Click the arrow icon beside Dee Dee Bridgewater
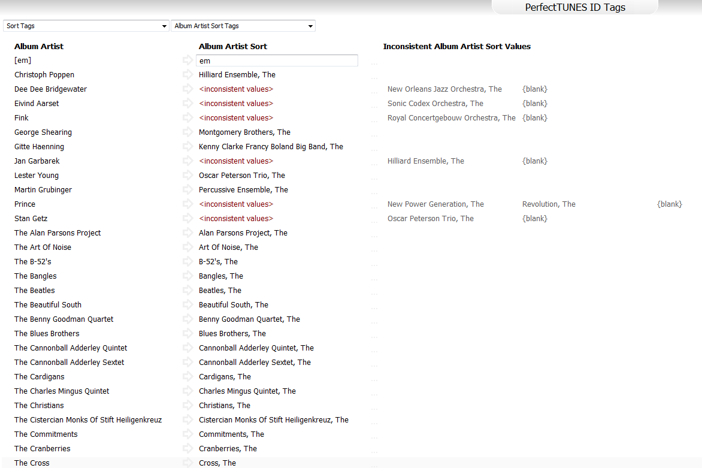The height and width of the screenshot is (468, 702). tap(187, 89)
